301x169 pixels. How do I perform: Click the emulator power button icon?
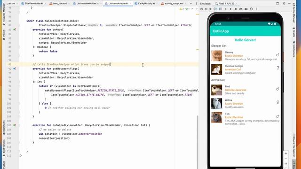[x=202, y=9]
